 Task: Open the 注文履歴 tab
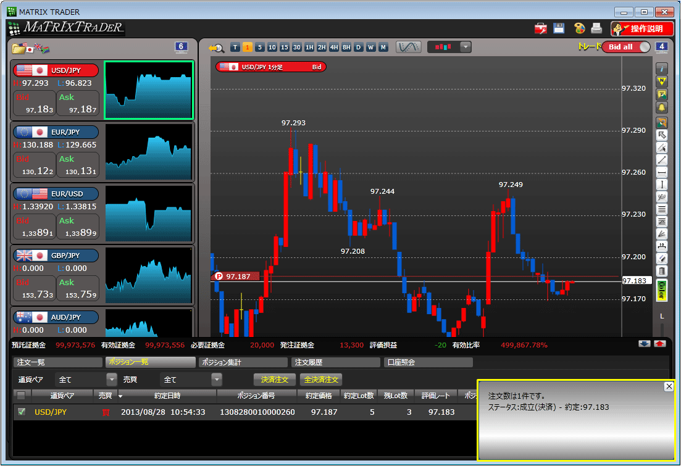point(336,362)
